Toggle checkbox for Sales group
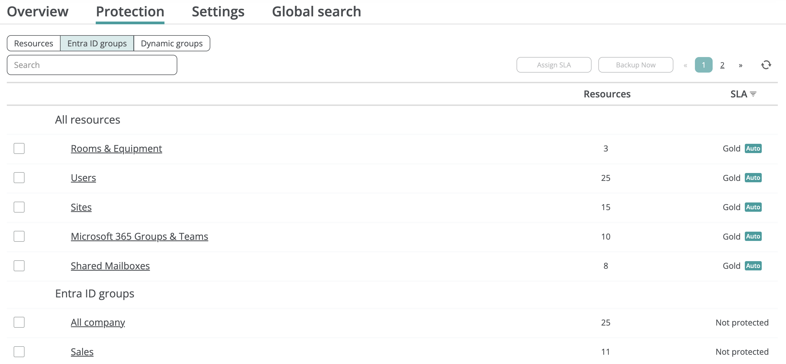The image size is (786, 364). tap(19, 351)
